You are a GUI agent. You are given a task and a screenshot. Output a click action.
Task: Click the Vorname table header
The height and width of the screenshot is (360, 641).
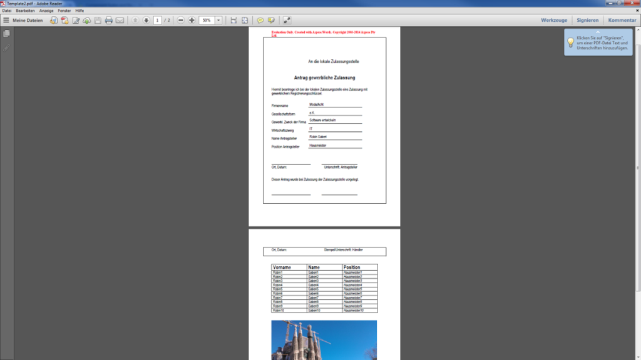[x=282, y=267]
